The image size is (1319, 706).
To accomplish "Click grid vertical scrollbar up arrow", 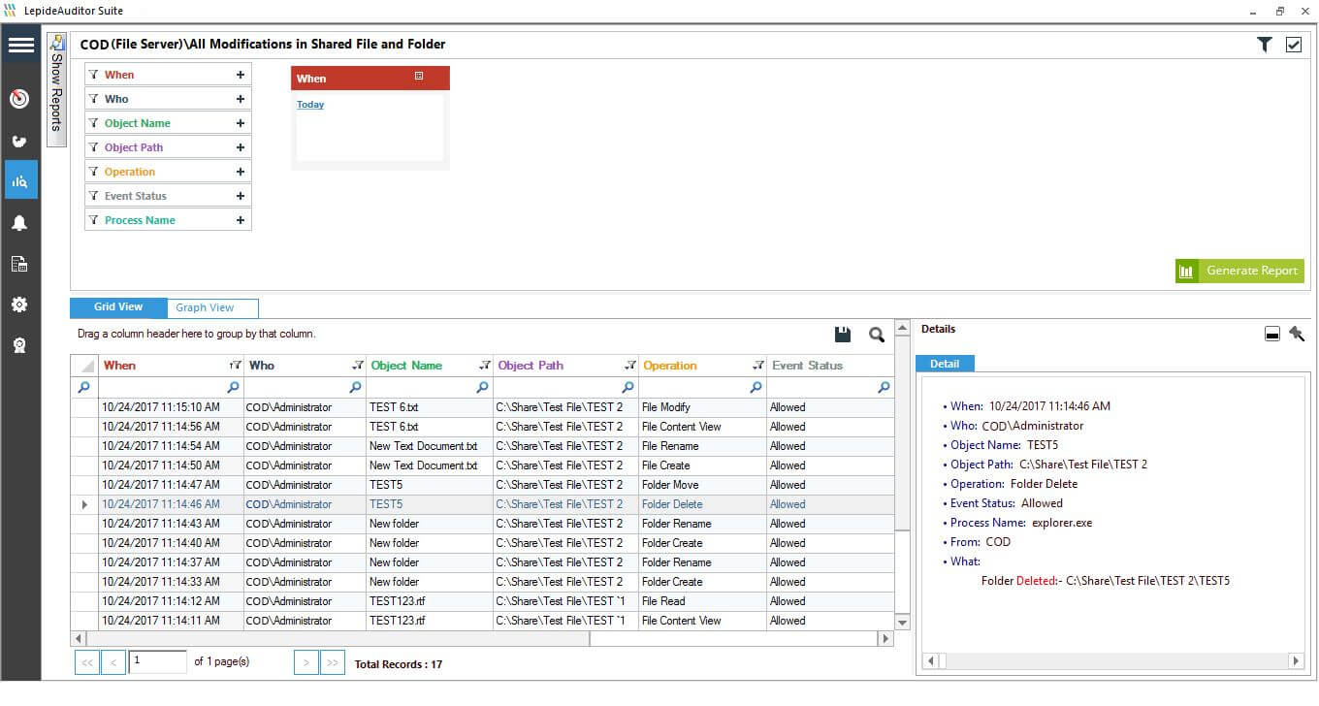I will (902, 327).
